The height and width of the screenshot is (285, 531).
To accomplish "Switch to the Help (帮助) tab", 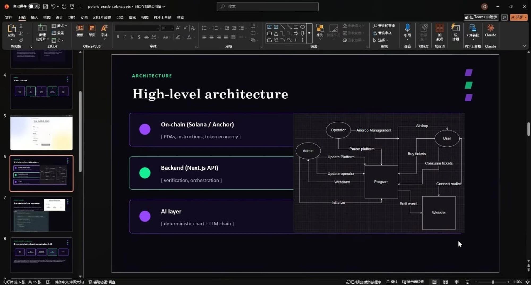I will point(181,17).
